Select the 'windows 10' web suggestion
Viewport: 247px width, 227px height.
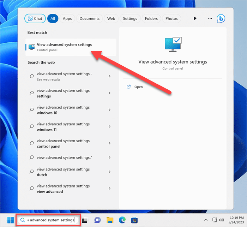[71, 110]
